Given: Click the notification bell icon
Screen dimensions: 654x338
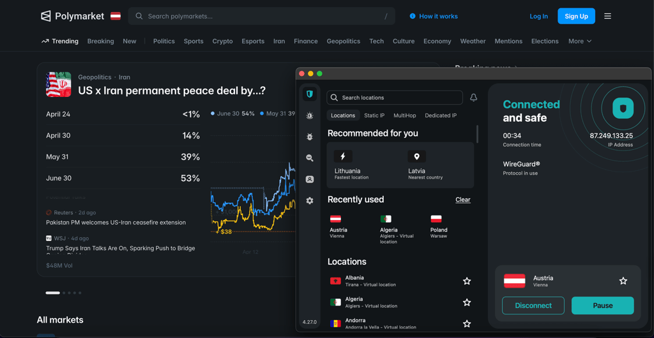Looking at the screenshot, I should [x=473, y=98].
